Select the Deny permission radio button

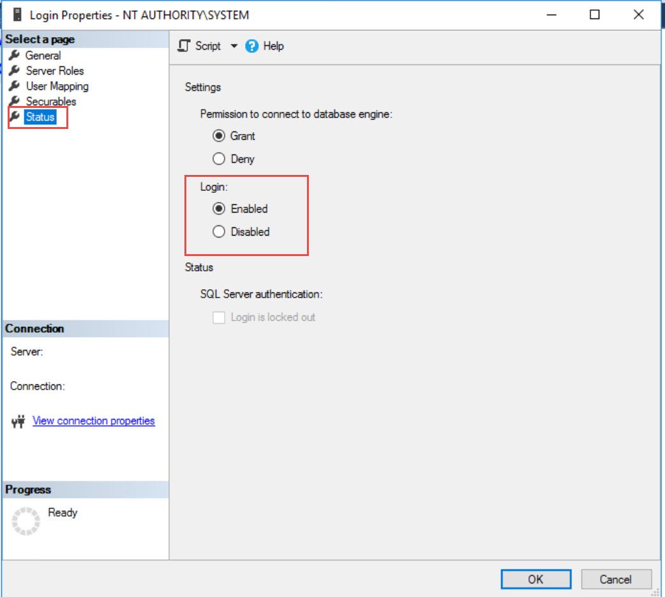(x=219, y=159)
